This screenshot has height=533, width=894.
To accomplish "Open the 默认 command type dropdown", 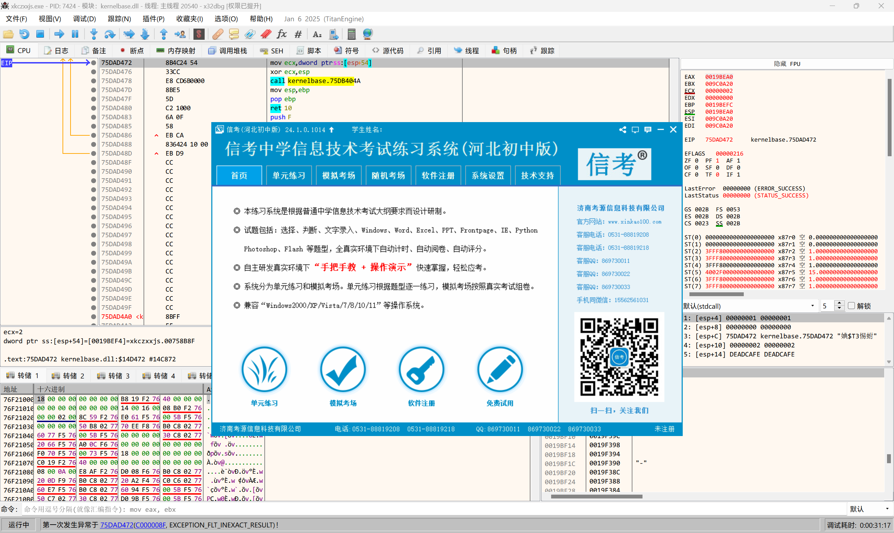I will pos(870,509).
